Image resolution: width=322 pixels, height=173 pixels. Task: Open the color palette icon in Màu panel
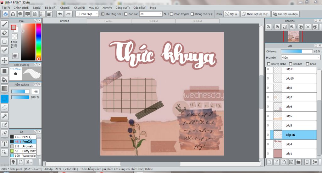point(15,56)
